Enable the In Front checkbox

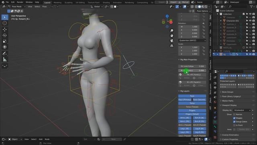[235, 125]
